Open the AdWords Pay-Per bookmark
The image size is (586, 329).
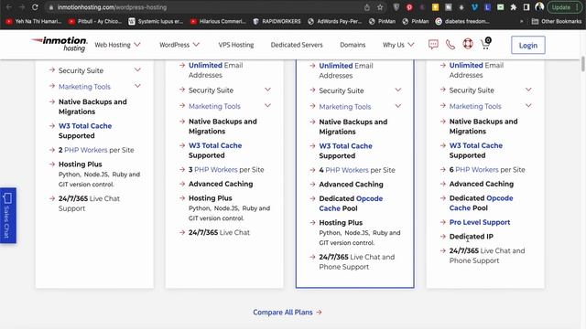[x=335, y=21]
